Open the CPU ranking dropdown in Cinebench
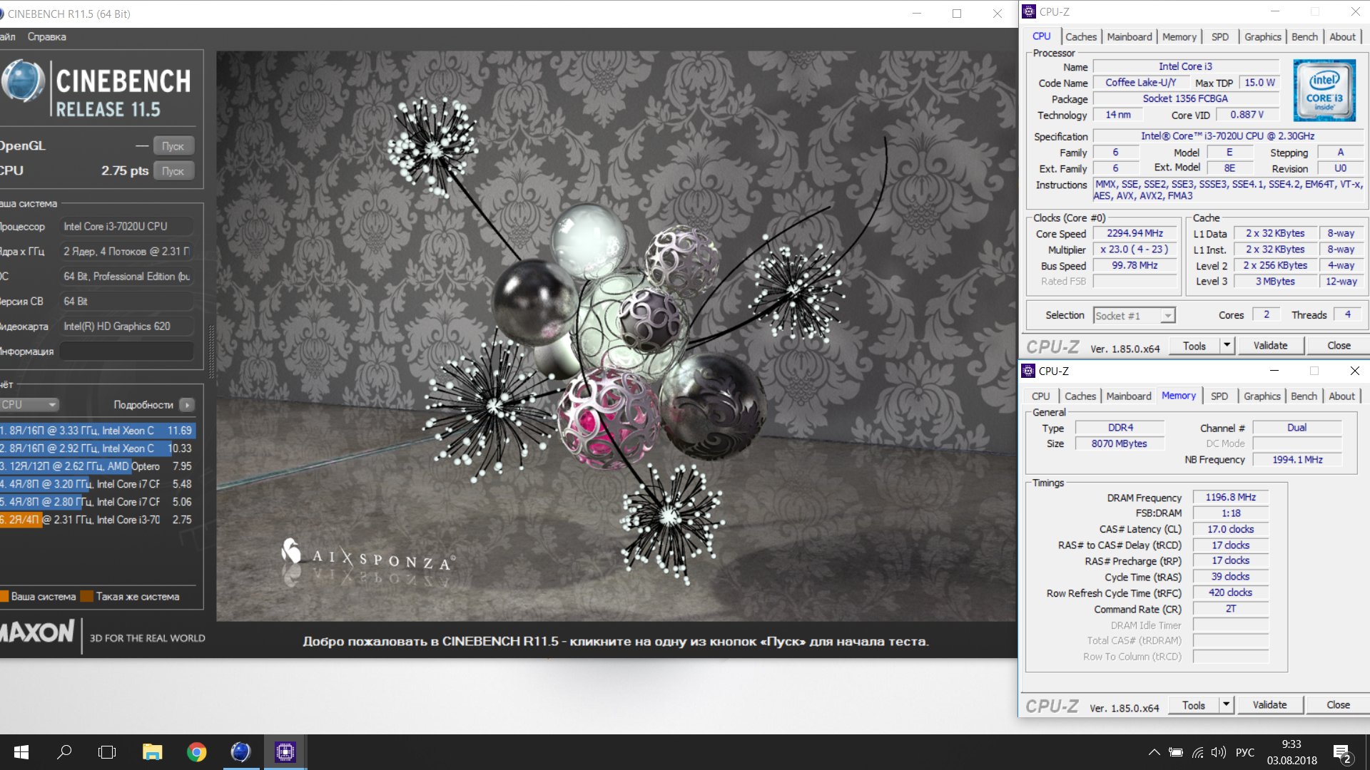 point(29,405)
